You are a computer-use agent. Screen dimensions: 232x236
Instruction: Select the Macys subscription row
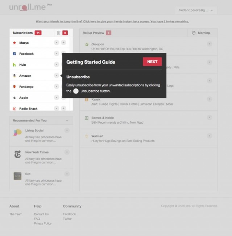(40, 43)
